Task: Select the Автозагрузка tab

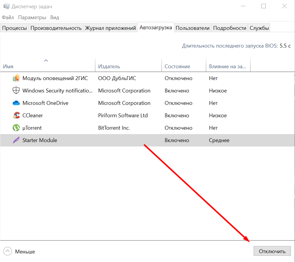Action: tap(156, 28)
